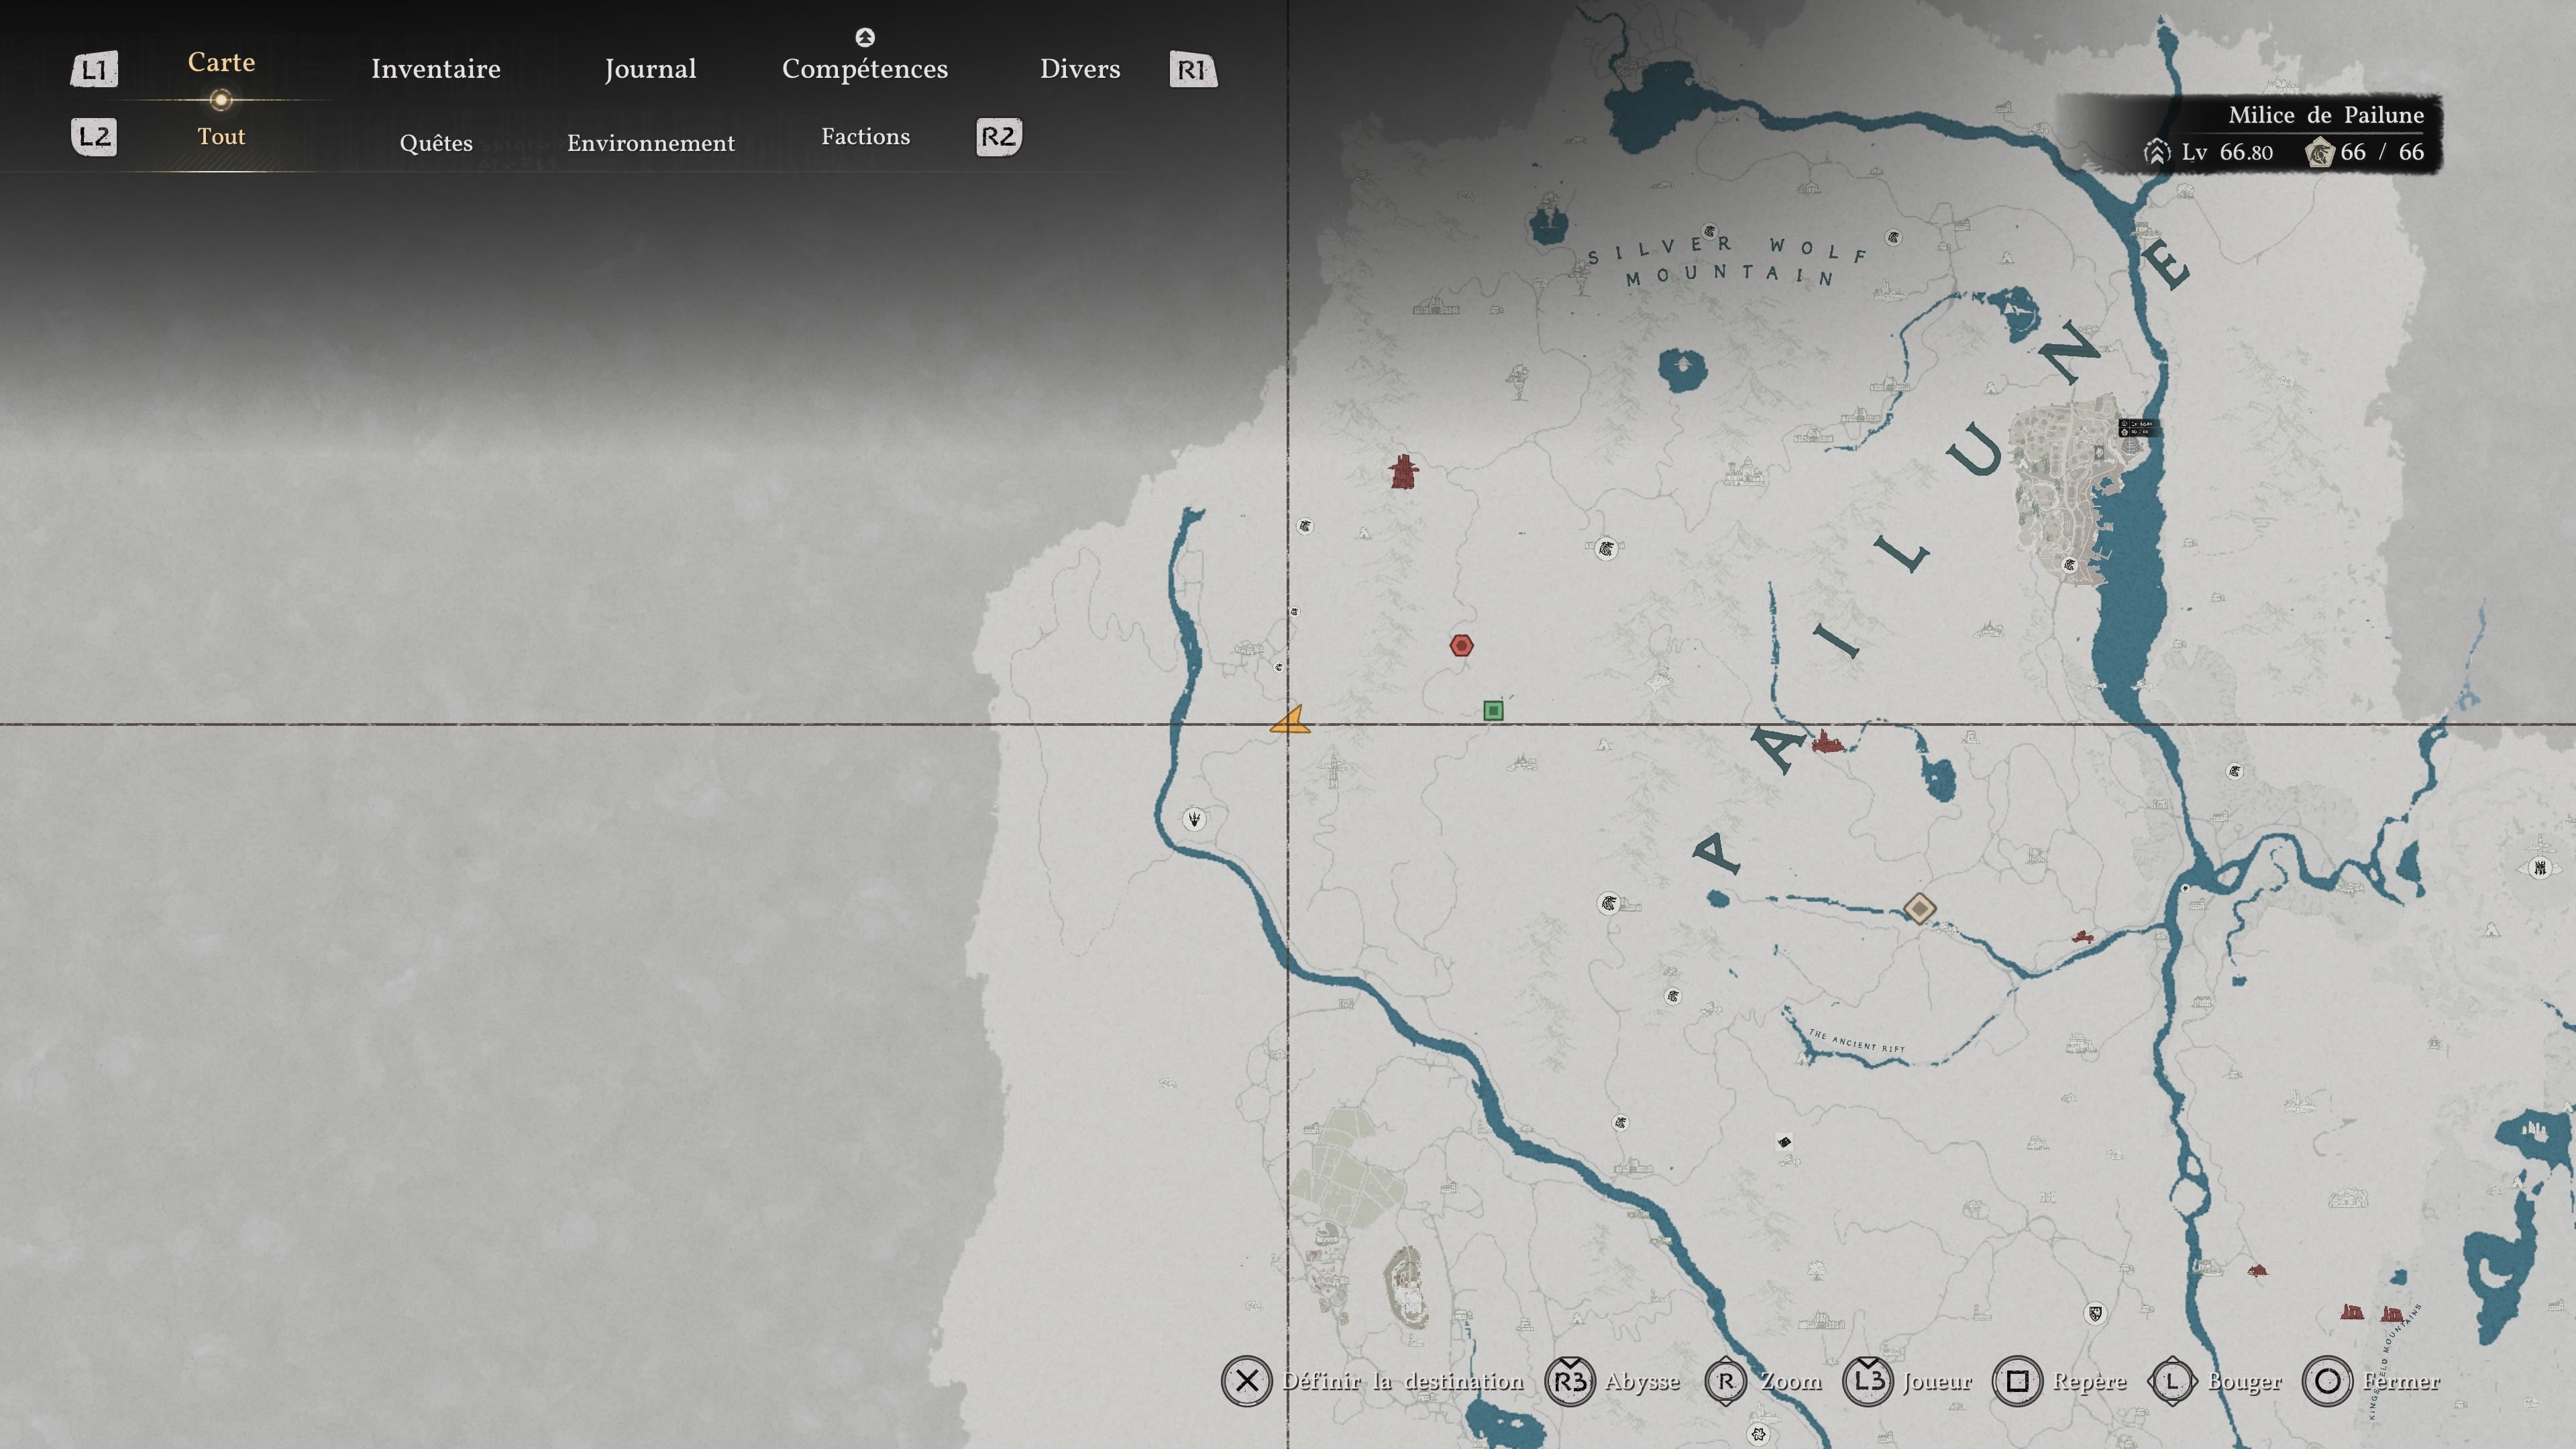Click the Kingsfield Mountains map label

coord(2396,1360)
